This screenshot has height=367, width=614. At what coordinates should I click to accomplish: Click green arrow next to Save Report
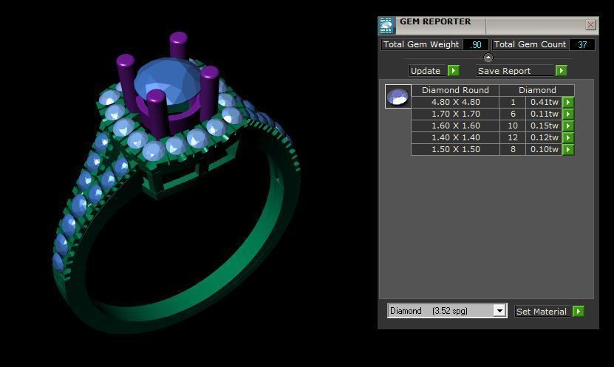(561, 70)
